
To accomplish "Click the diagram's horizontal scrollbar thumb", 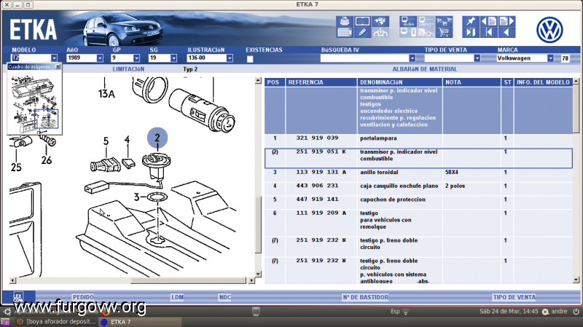I will coord(188,280).
